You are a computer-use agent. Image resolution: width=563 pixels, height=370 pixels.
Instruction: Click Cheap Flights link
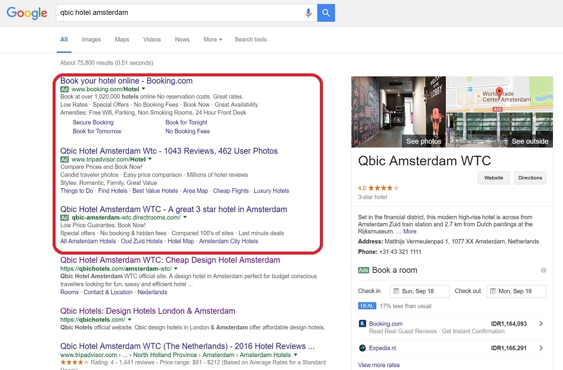pos(231,191)
